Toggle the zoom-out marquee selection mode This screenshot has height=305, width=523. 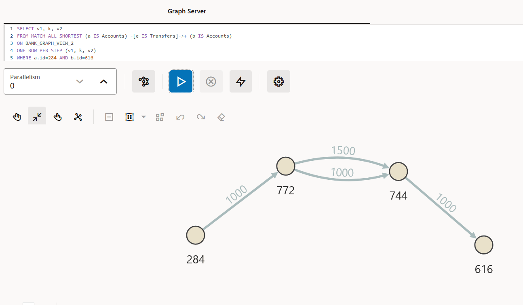pyautogui.click(x=109, y=117)
